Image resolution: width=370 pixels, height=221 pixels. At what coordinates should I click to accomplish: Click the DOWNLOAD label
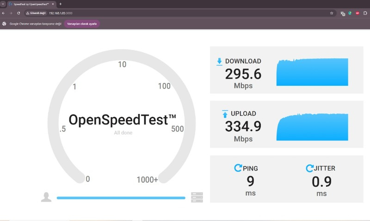243,61
